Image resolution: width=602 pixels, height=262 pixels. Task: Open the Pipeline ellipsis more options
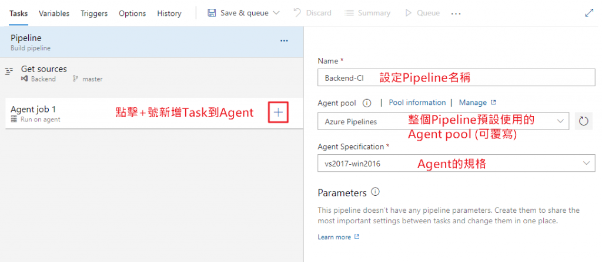[284, 41]
